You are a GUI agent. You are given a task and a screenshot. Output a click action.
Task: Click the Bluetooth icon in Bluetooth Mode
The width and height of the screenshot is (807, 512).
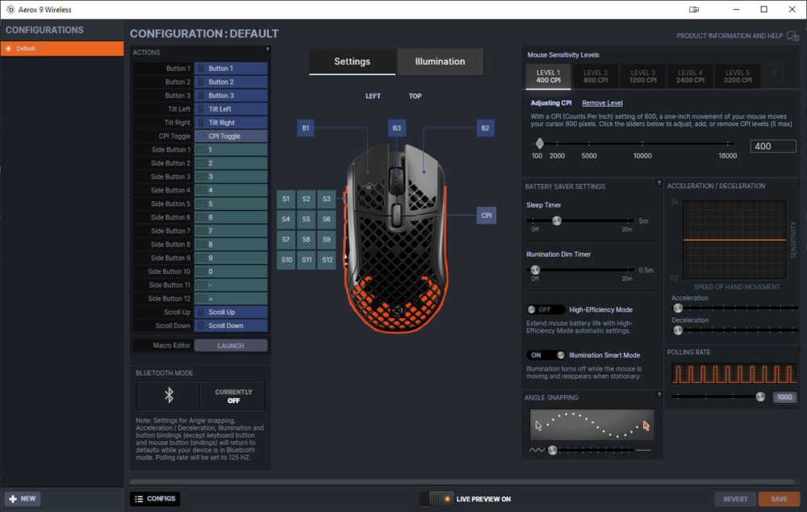169,395
